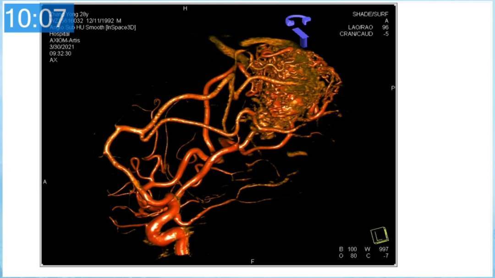Click the P posterior marker on right edge
Screen dimensions: 495x278
coord(392,88)
